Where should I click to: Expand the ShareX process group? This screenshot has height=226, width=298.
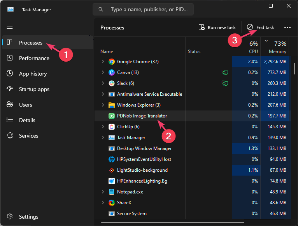(103, 203)
